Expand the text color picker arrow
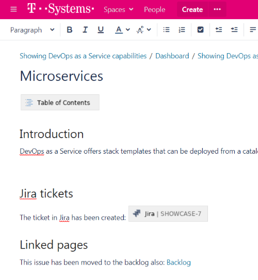This screenshot has height=280, width=258. click(128, 29)
